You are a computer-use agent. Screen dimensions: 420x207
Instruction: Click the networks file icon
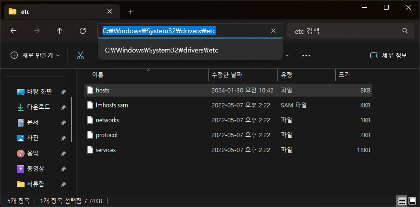[90, 120]
